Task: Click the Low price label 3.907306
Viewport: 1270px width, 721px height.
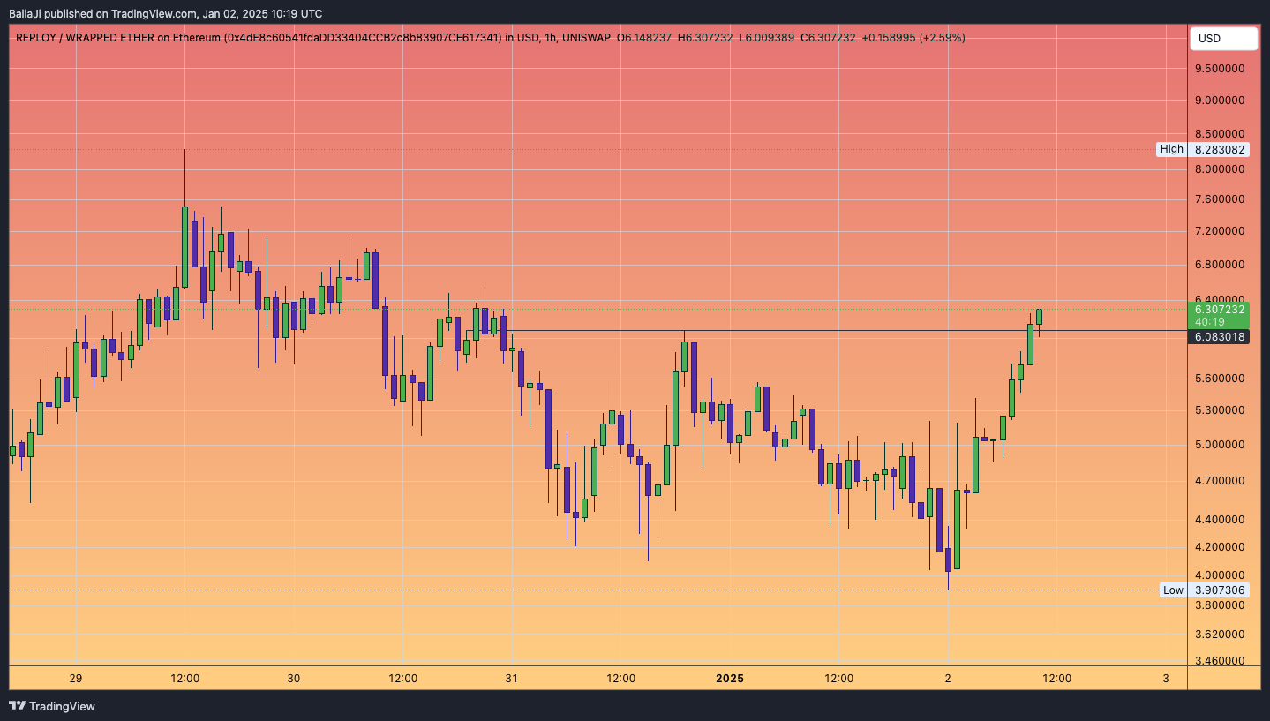Action: (1220, 590)
